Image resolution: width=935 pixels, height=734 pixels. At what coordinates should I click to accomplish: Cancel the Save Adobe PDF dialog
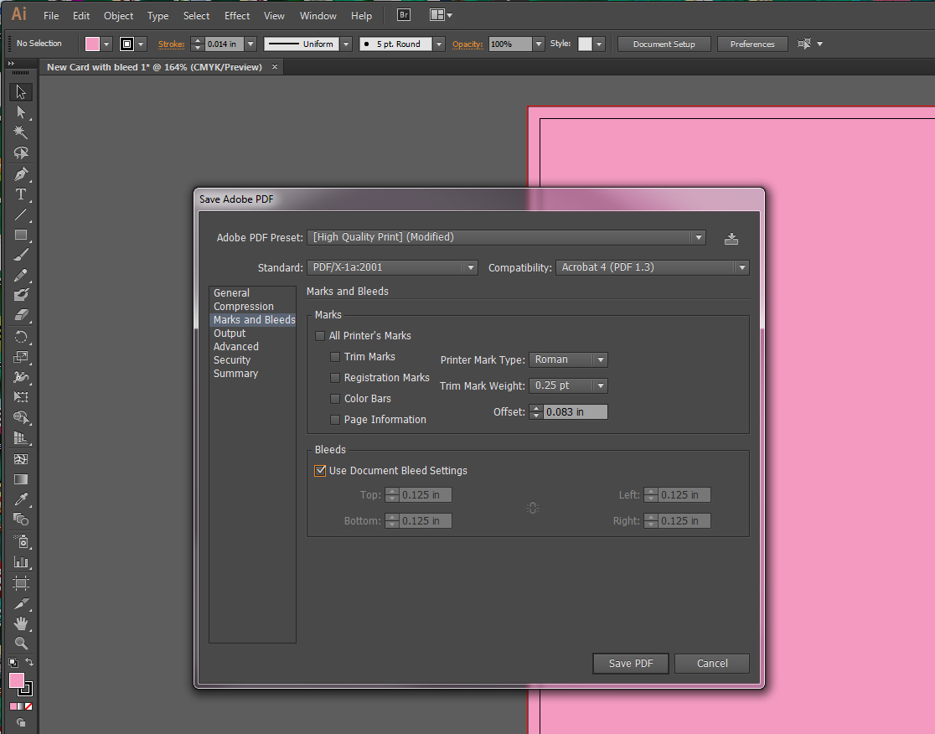(712, 664)
